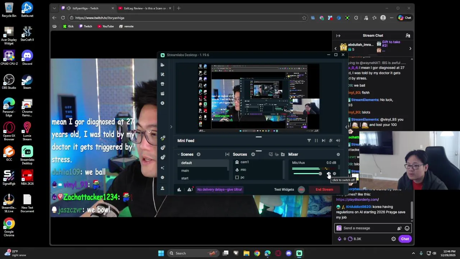Open Mixer advanced settings gear
The width and height of the screenshot is (460, 259).
tap(338, 154)
